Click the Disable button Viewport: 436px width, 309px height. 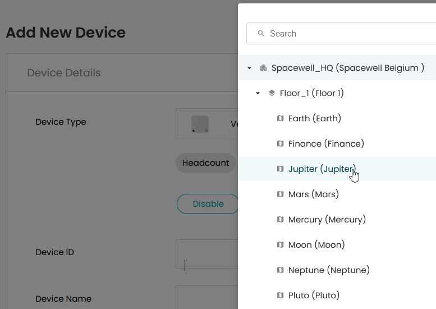[x=208, y=204]
